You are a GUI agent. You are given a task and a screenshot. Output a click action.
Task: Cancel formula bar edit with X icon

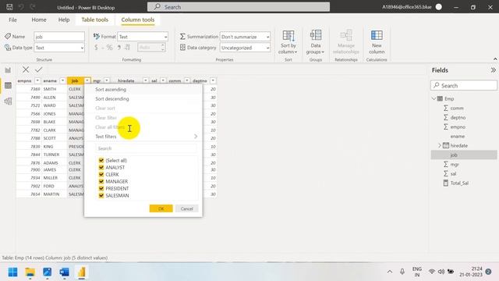(26, 69)
